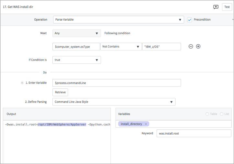Image resolution: width=234 pixels, height=164 pixels.
Task: Select the List radio button
Action: coord(221,114)
